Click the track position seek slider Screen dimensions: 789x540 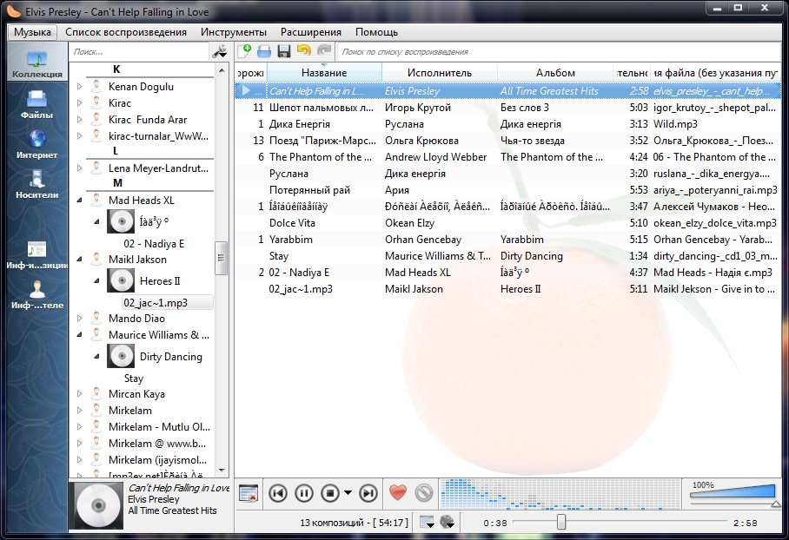tap(561, 522)
